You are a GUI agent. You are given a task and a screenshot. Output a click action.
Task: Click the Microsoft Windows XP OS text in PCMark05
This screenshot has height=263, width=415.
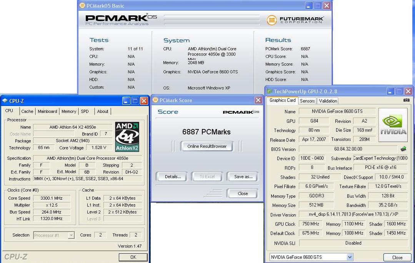point(209,88)
